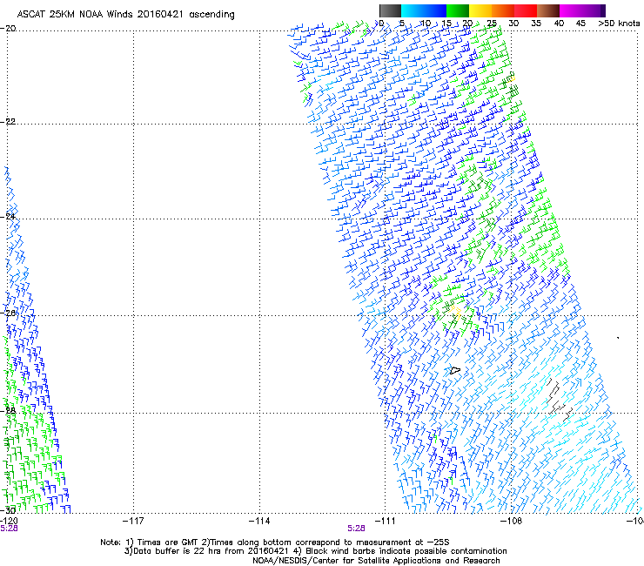Click the brown 35-40 knots color segment

548,10
